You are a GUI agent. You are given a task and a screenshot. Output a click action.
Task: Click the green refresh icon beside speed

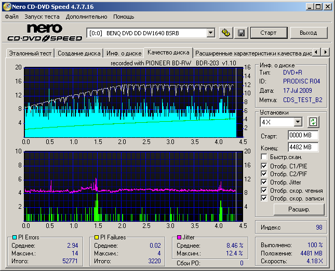pyautogui.click(x=313, y=122)
